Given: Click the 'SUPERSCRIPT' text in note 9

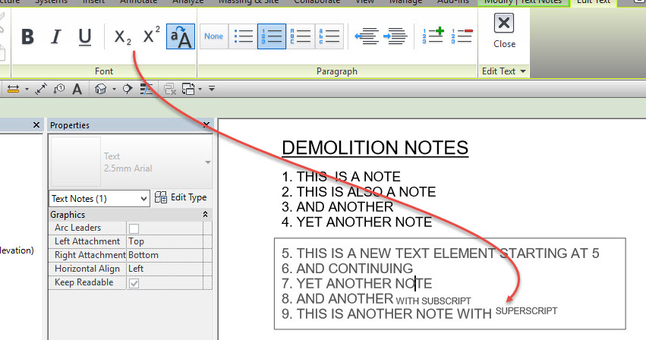Looking at the screenshot, I should tap(526, 311).
